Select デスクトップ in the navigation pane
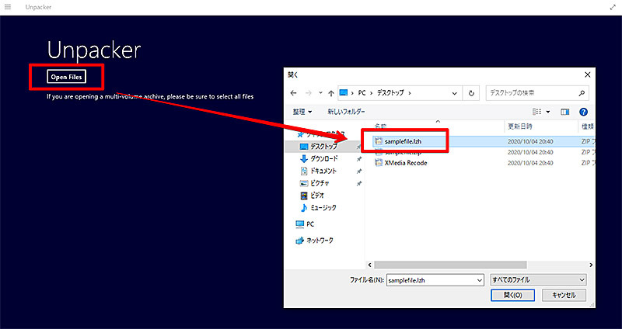 [323, 147]
